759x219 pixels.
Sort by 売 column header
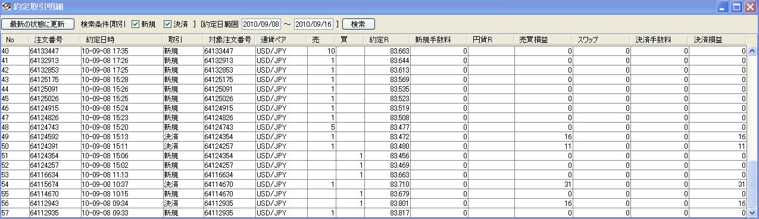coord(322,40)
